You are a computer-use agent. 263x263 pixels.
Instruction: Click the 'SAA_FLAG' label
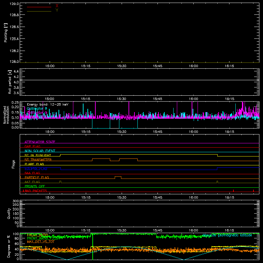pyautogui.click(x=32, y=173)
